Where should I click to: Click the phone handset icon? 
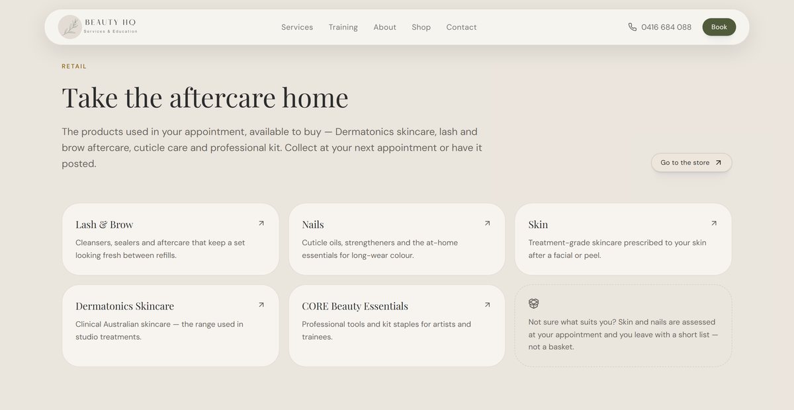coord(633,27)
